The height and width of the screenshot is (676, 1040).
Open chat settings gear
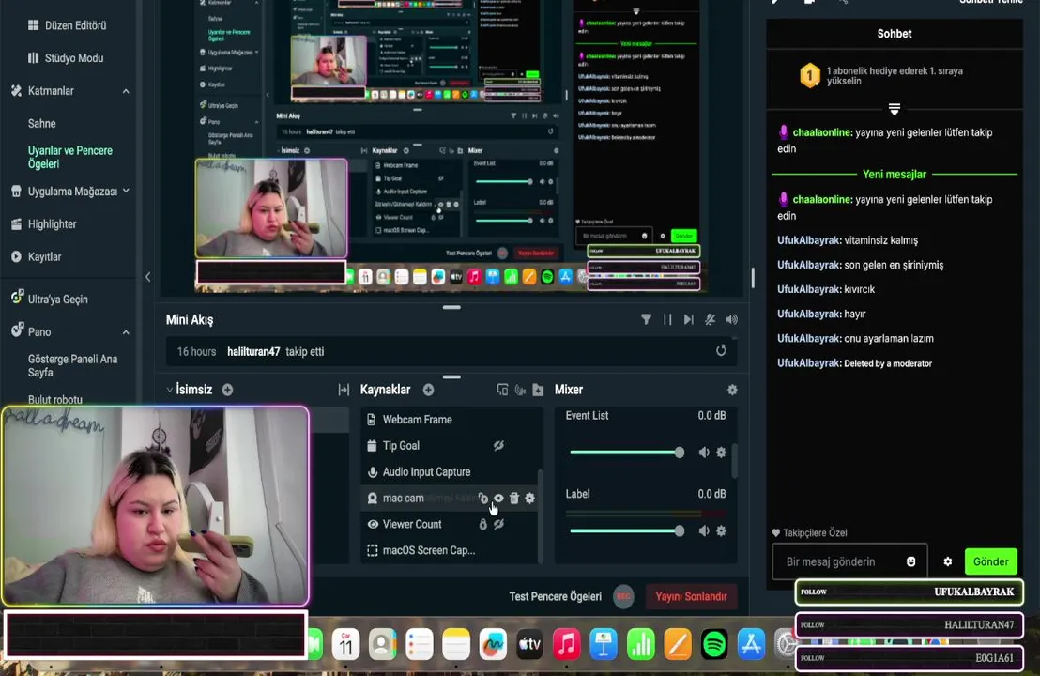pos(948,561)
